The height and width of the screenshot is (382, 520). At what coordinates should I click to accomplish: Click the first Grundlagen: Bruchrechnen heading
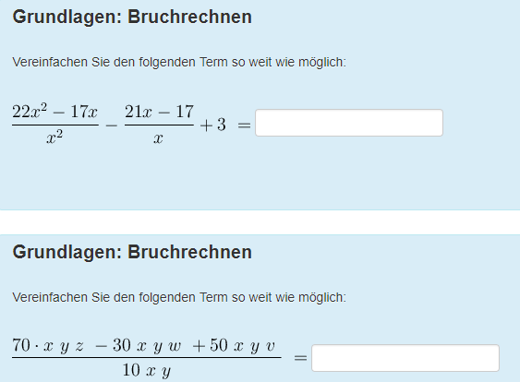tap(132, 18)
